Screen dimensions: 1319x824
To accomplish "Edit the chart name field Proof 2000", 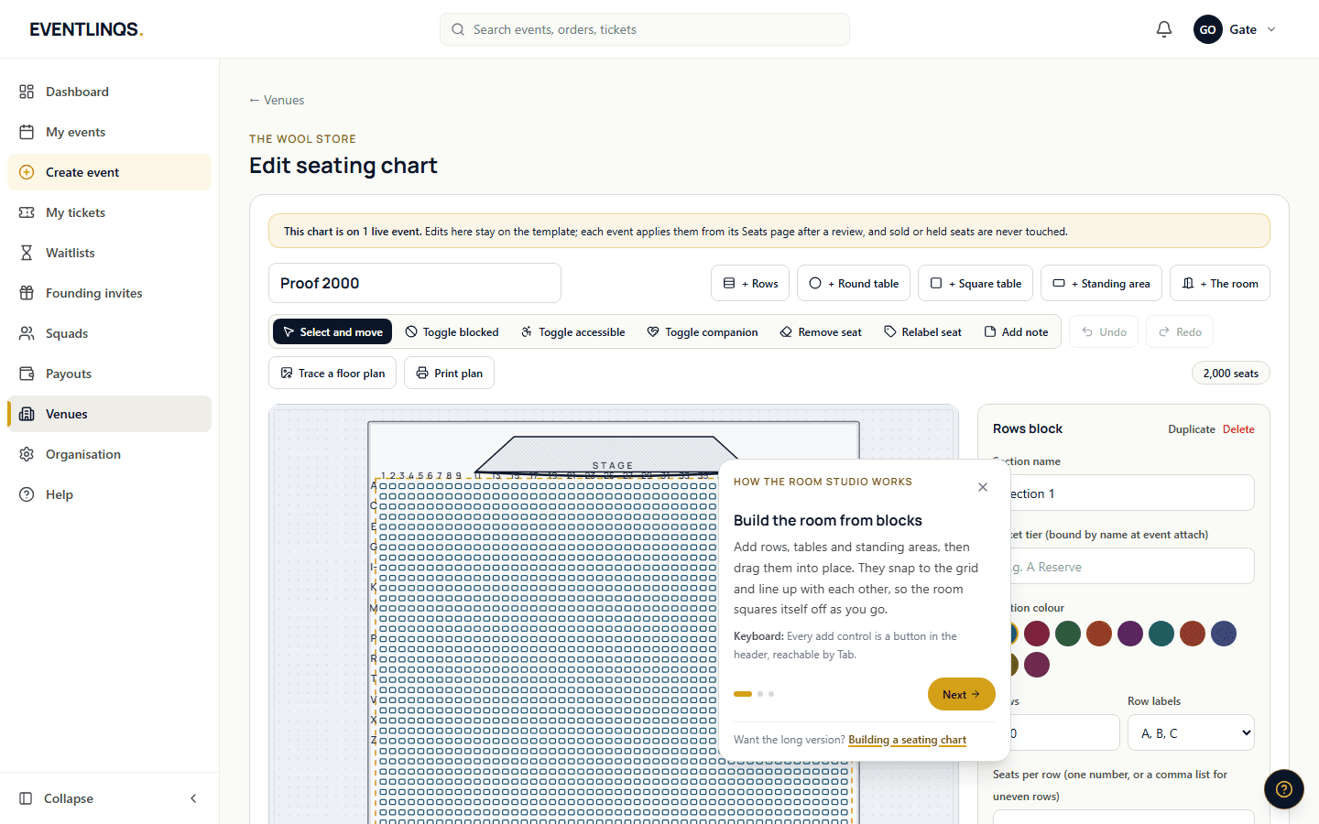I will (415, 283).
